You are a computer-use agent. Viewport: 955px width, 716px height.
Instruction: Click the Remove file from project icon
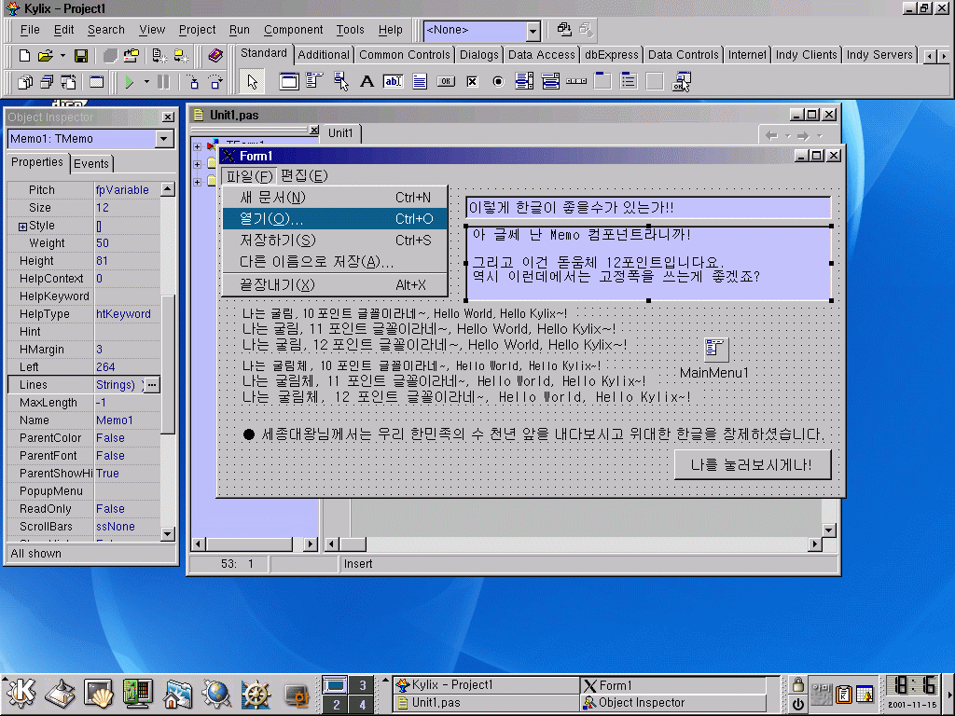click(182, 56)
